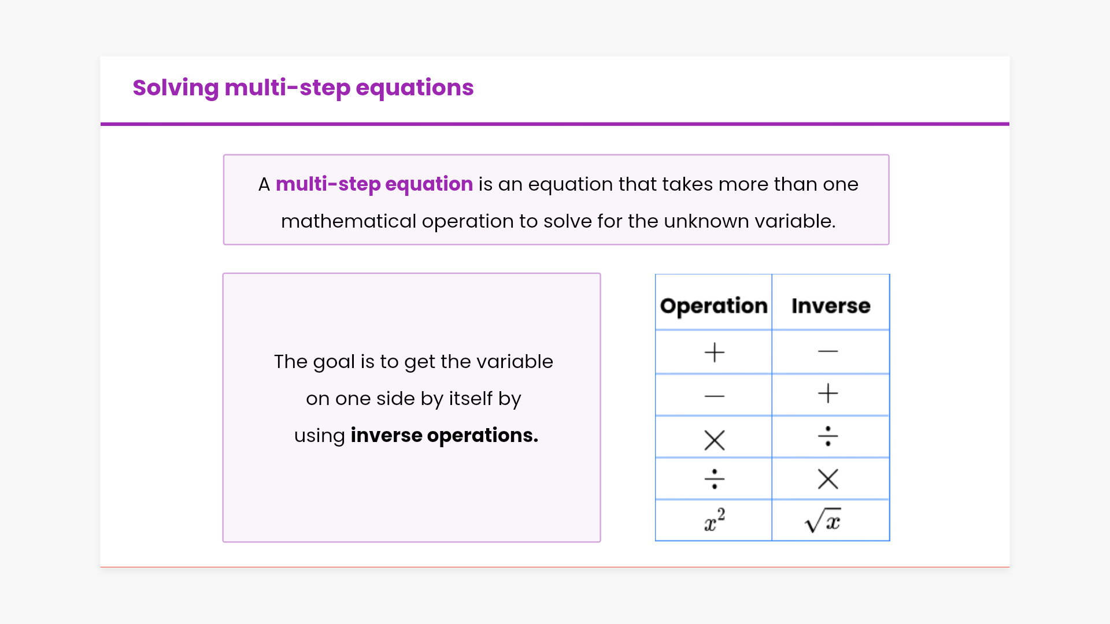This screenshot has height=624, width=1110.
Task: Click the "Solving multi-step equations" slide title
Action: tap(303, 88)
